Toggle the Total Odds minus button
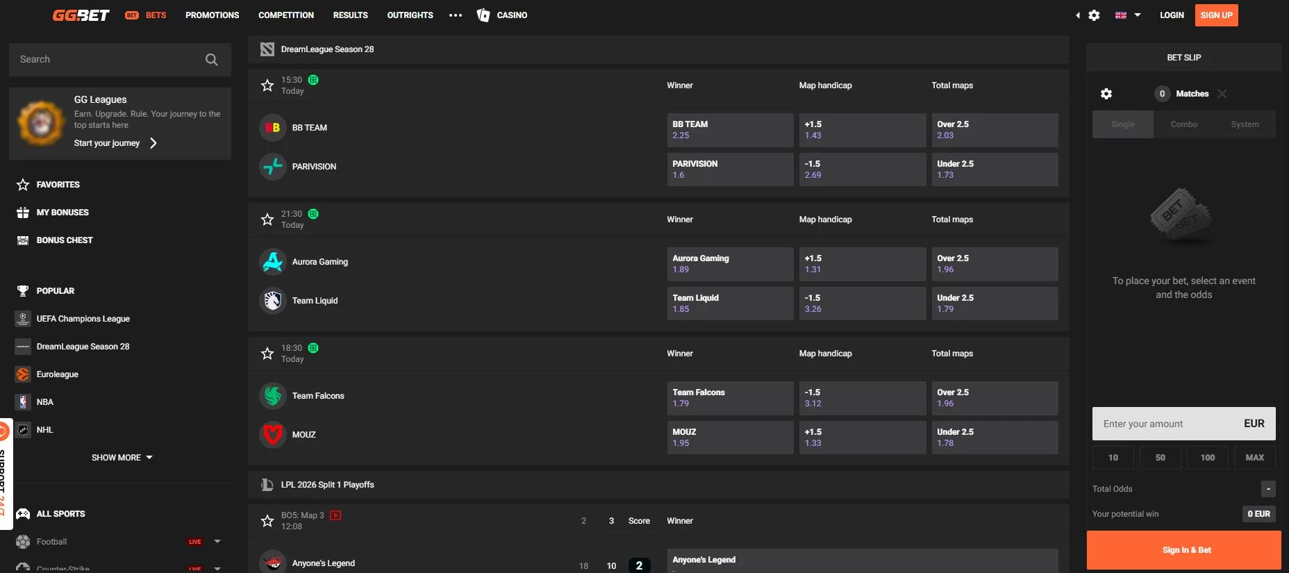 click(x=1268, y=489)
